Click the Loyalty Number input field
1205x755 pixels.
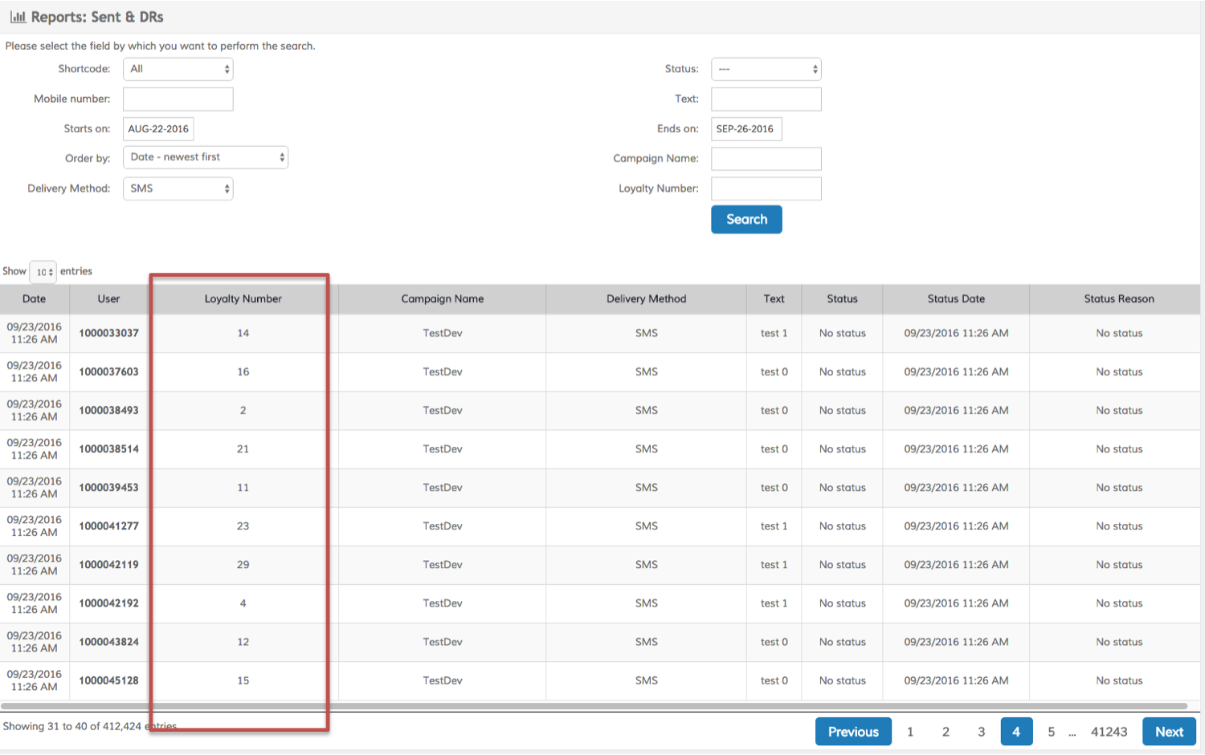tap(766, 189)
